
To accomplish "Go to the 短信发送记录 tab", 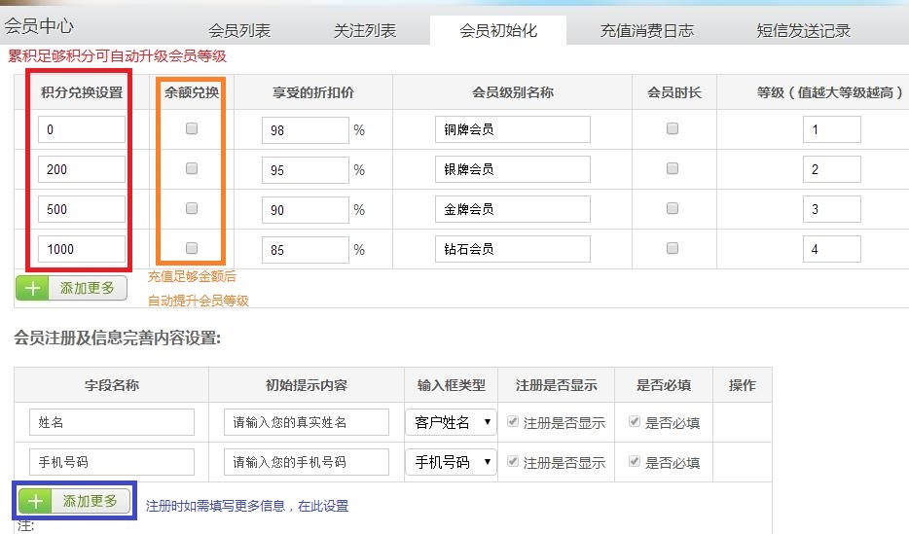I will pos(803,30).
